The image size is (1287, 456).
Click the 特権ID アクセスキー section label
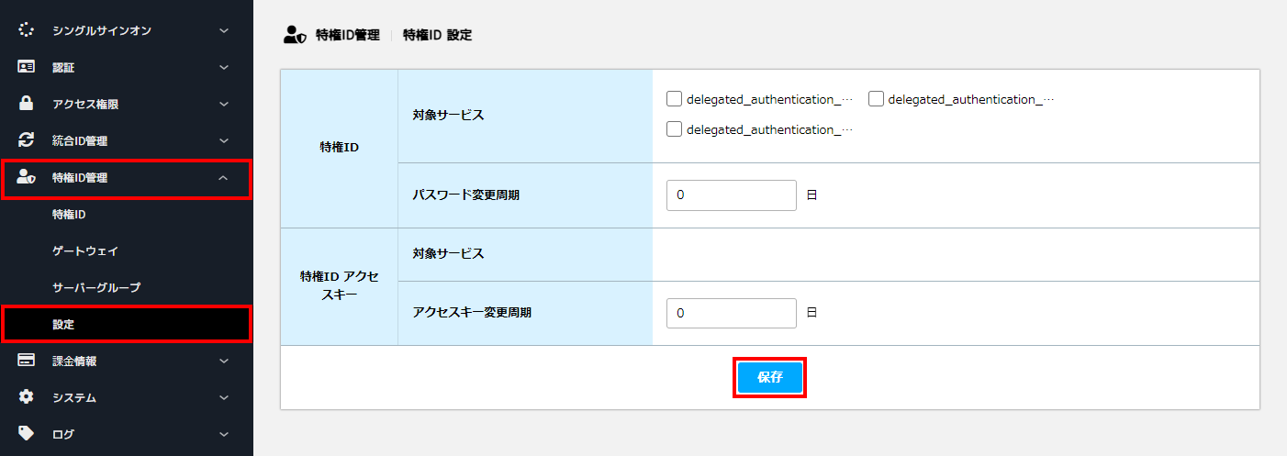pos(339,286)
